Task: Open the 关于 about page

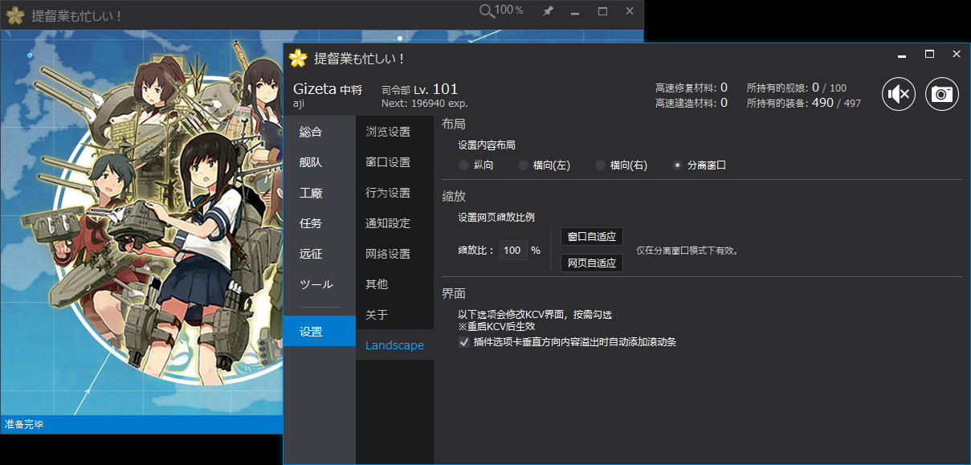Action: [394, 315]
